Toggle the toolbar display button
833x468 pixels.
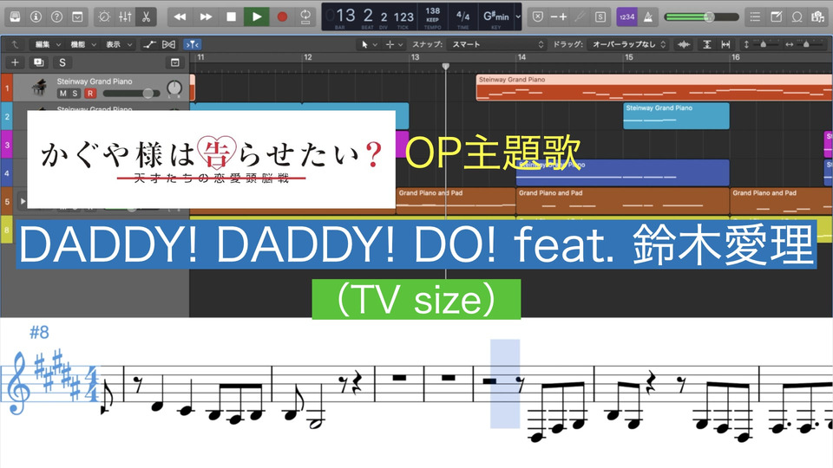[77, 17]
